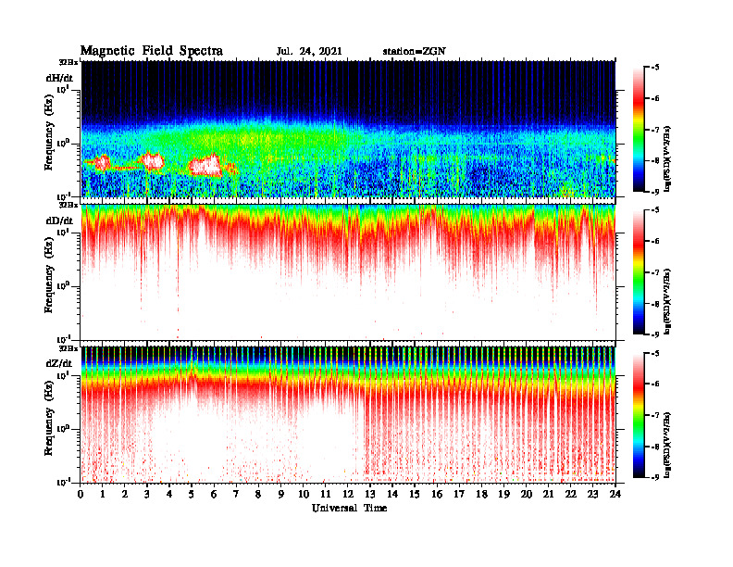Click the -6 value on the dZ/dt color scale
733x567 pixels.
coord(653,384)
